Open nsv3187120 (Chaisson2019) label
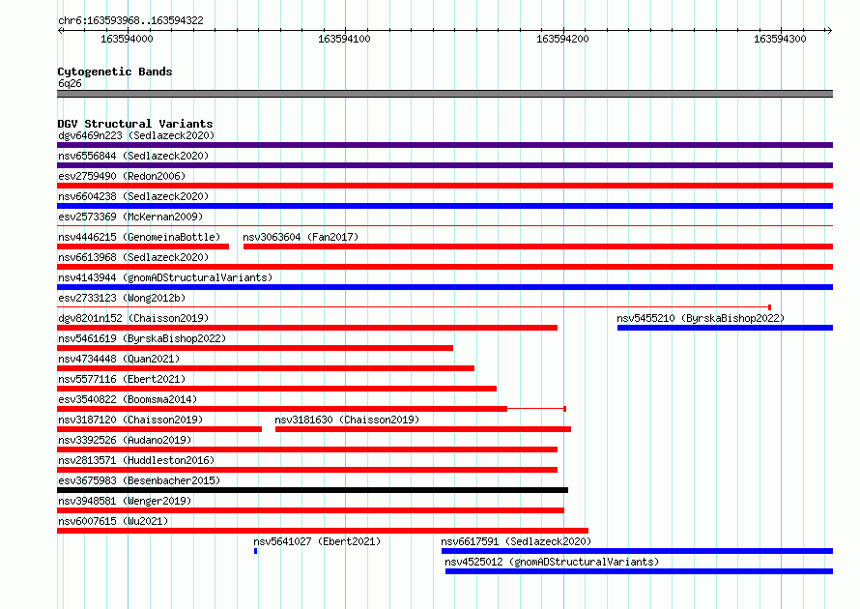This screenshot has width=860, height=609. [130, 420]
